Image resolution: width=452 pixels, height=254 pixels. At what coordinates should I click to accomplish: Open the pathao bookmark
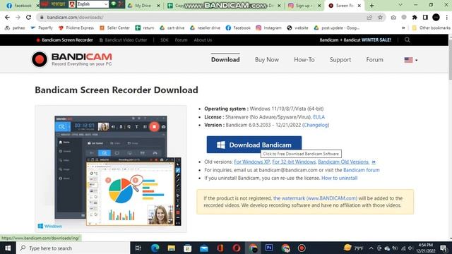pyautogui.click(x=15, y=28)
